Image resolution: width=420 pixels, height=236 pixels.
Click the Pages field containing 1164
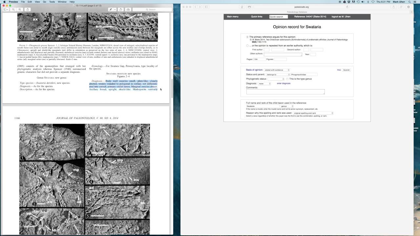coord(259,59)
